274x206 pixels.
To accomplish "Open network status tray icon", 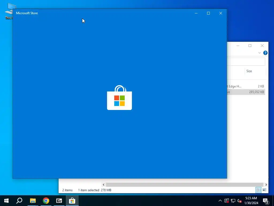I will (233, 201).
